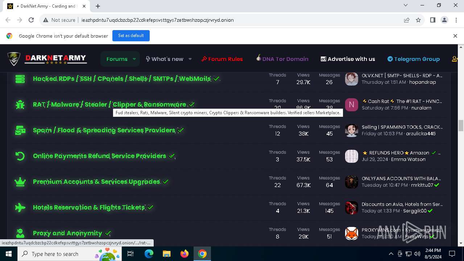Screen dimensions: 464x261
Task: Click the bug icon beside RAT / Malware
Action: click(x=20, y=105)
